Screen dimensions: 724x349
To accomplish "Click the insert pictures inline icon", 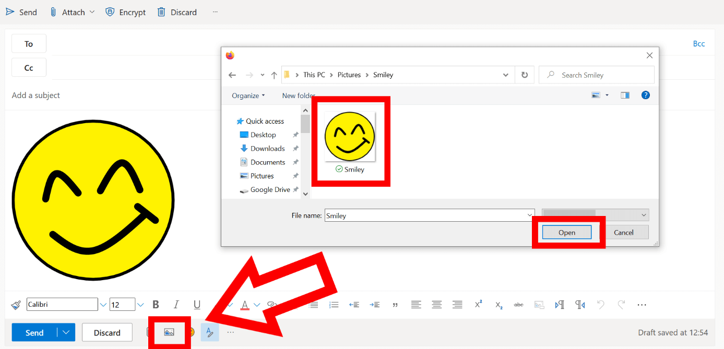I will pos(169,332).
